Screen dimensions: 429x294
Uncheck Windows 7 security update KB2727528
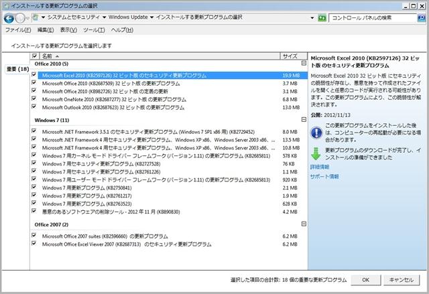point(34,163)
